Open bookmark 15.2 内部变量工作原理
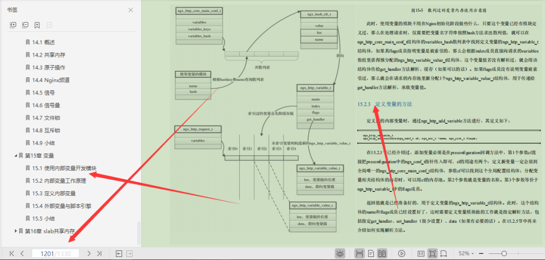 [x=59, y=181]
